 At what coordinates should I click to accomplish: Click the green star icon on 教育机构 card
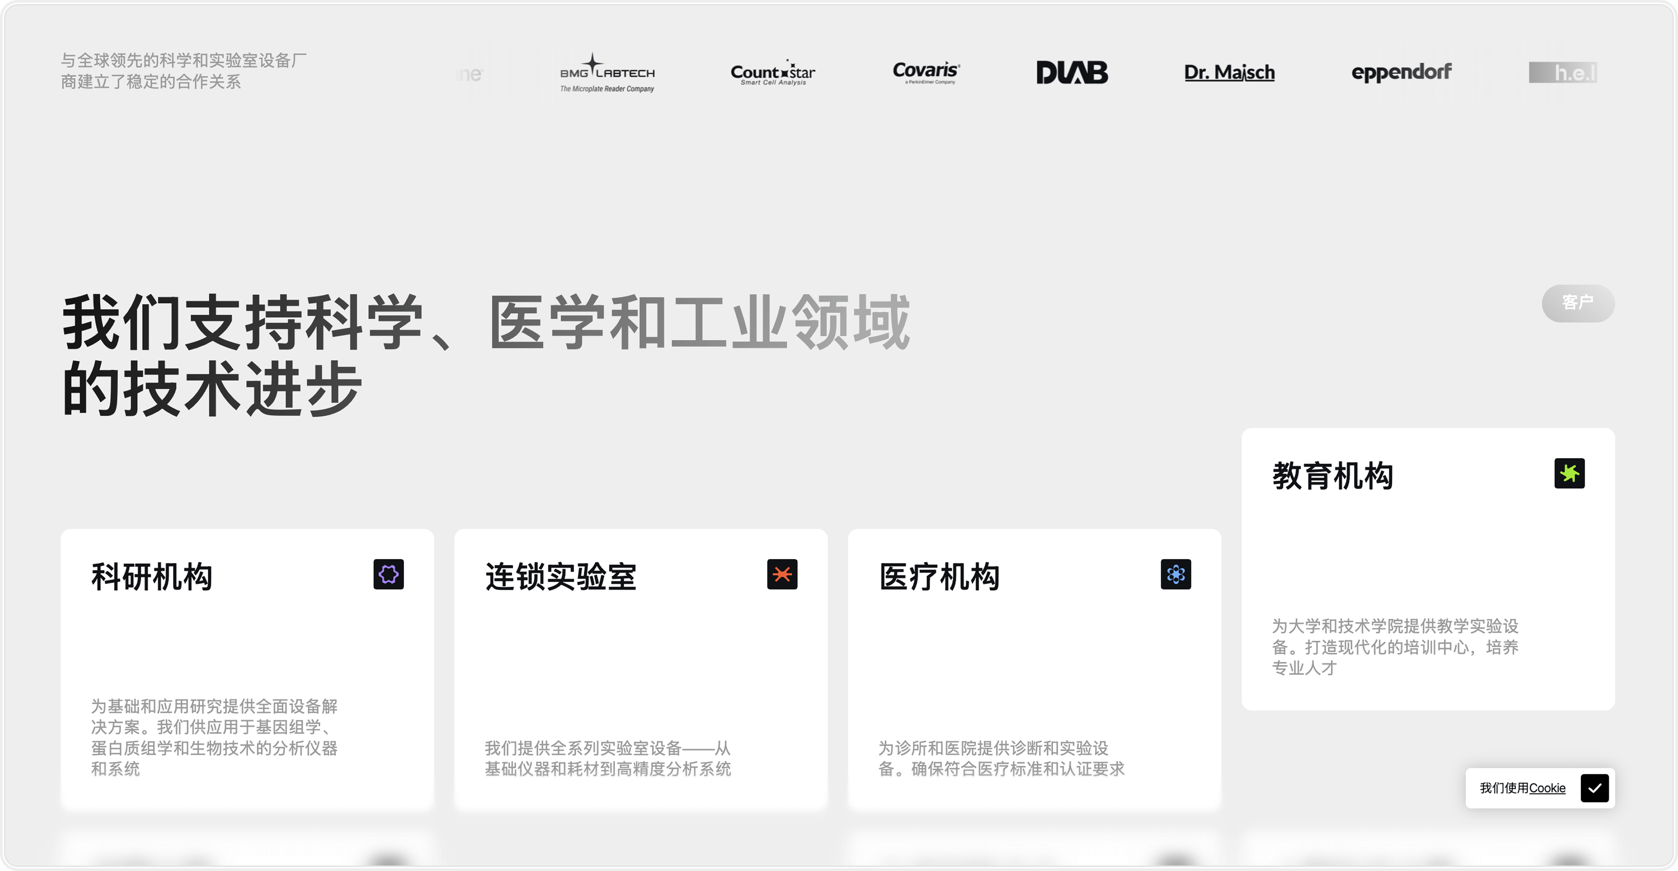(1569, 473)
